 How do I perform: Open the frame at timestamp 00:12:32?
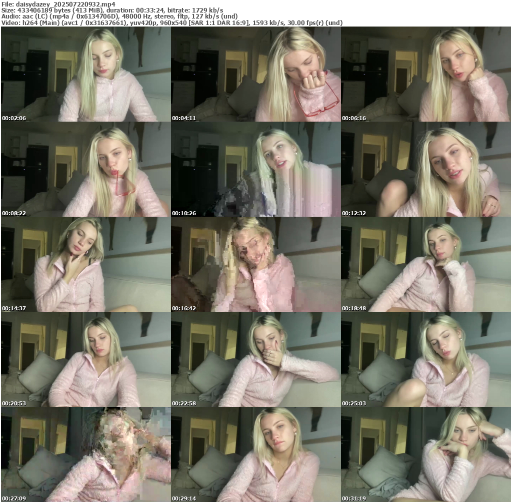click(426, 169)
